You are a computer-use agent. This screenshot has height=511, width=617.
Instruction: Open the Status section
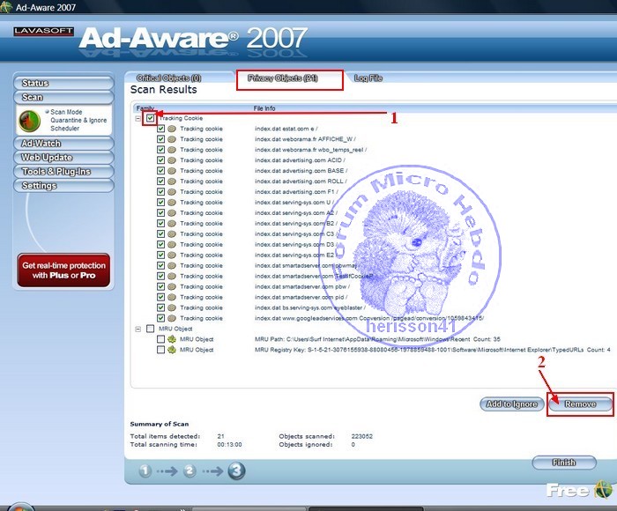(x=63, y=83)
